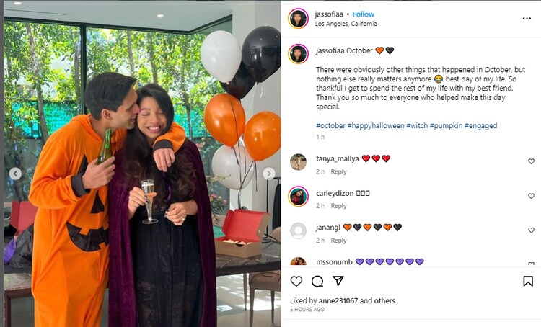541x327 pixels.
Task: Click carleydizon's avatar
Action: pyautogui.click(x=298, y=196)
